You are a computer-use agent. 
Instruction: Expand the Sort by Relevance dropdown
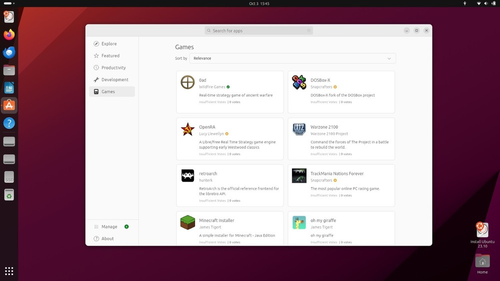292,58
